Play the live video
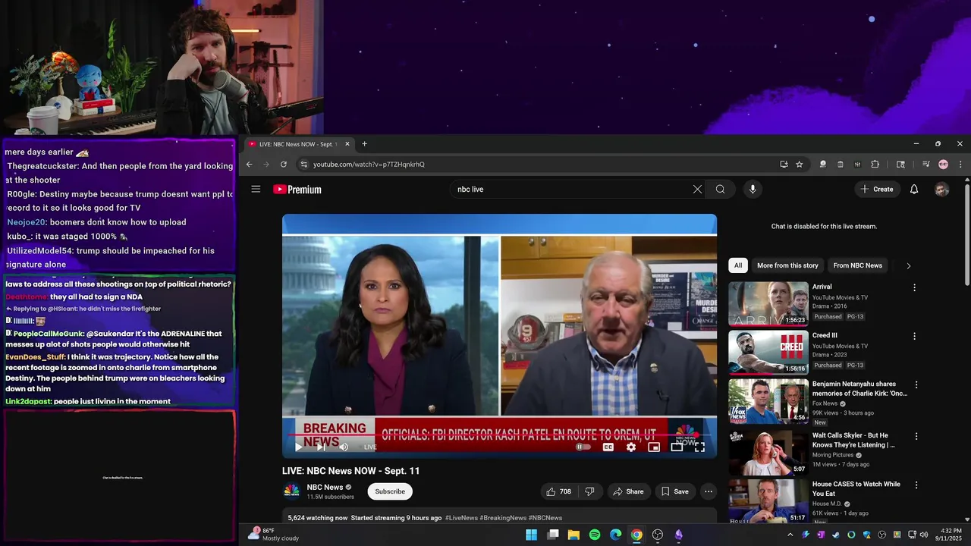 point(298,447)
